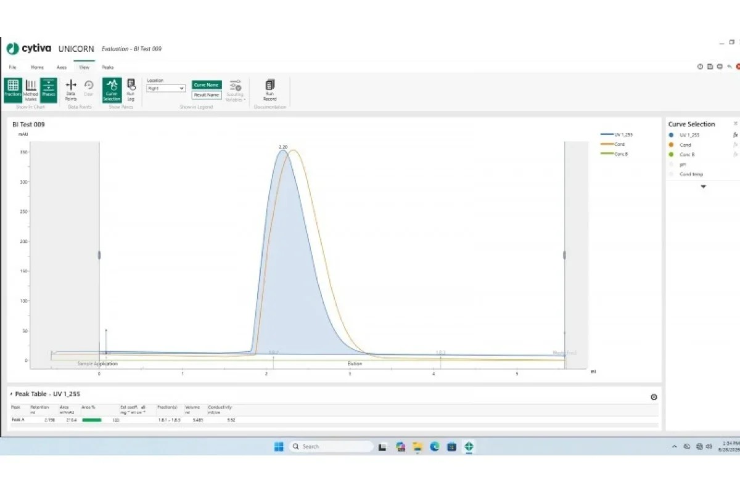This screenshot has width=740, height=493.
Task: Click the Retention column header
Action: click(39, 409)
